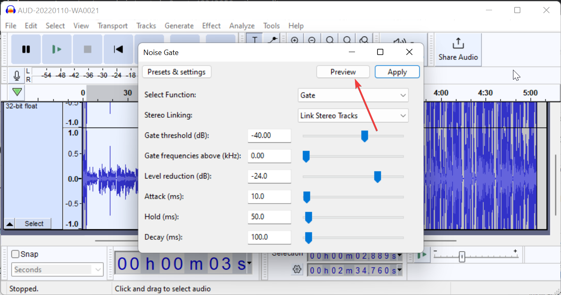This screenshot has height=295, width=561.
Task: Open the Tools menu
Action: pos(271,25)
